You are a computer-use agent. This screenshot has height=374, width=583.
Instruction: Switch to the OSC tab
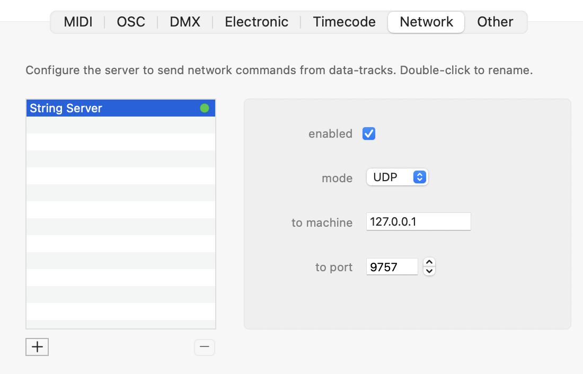pos(131,22)
